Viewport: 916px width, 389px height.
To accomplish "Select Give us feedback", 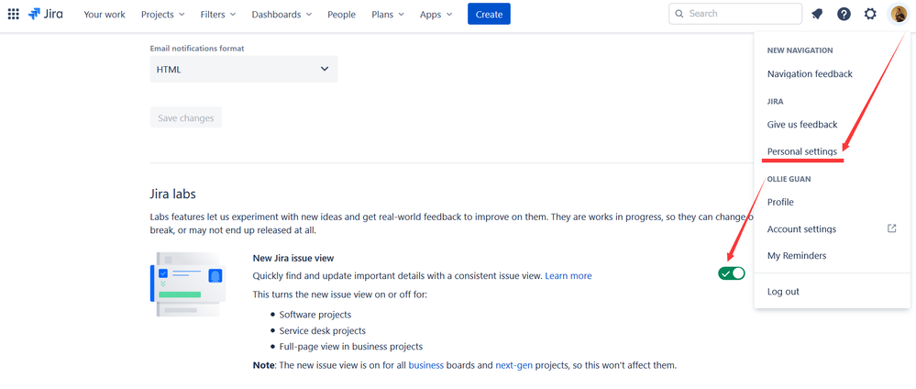I will (x=802, y=124).
